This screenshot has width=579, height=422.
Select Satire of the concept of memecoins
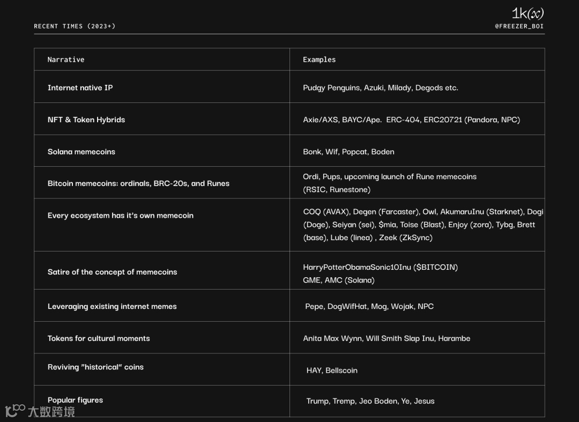point(112,272)
